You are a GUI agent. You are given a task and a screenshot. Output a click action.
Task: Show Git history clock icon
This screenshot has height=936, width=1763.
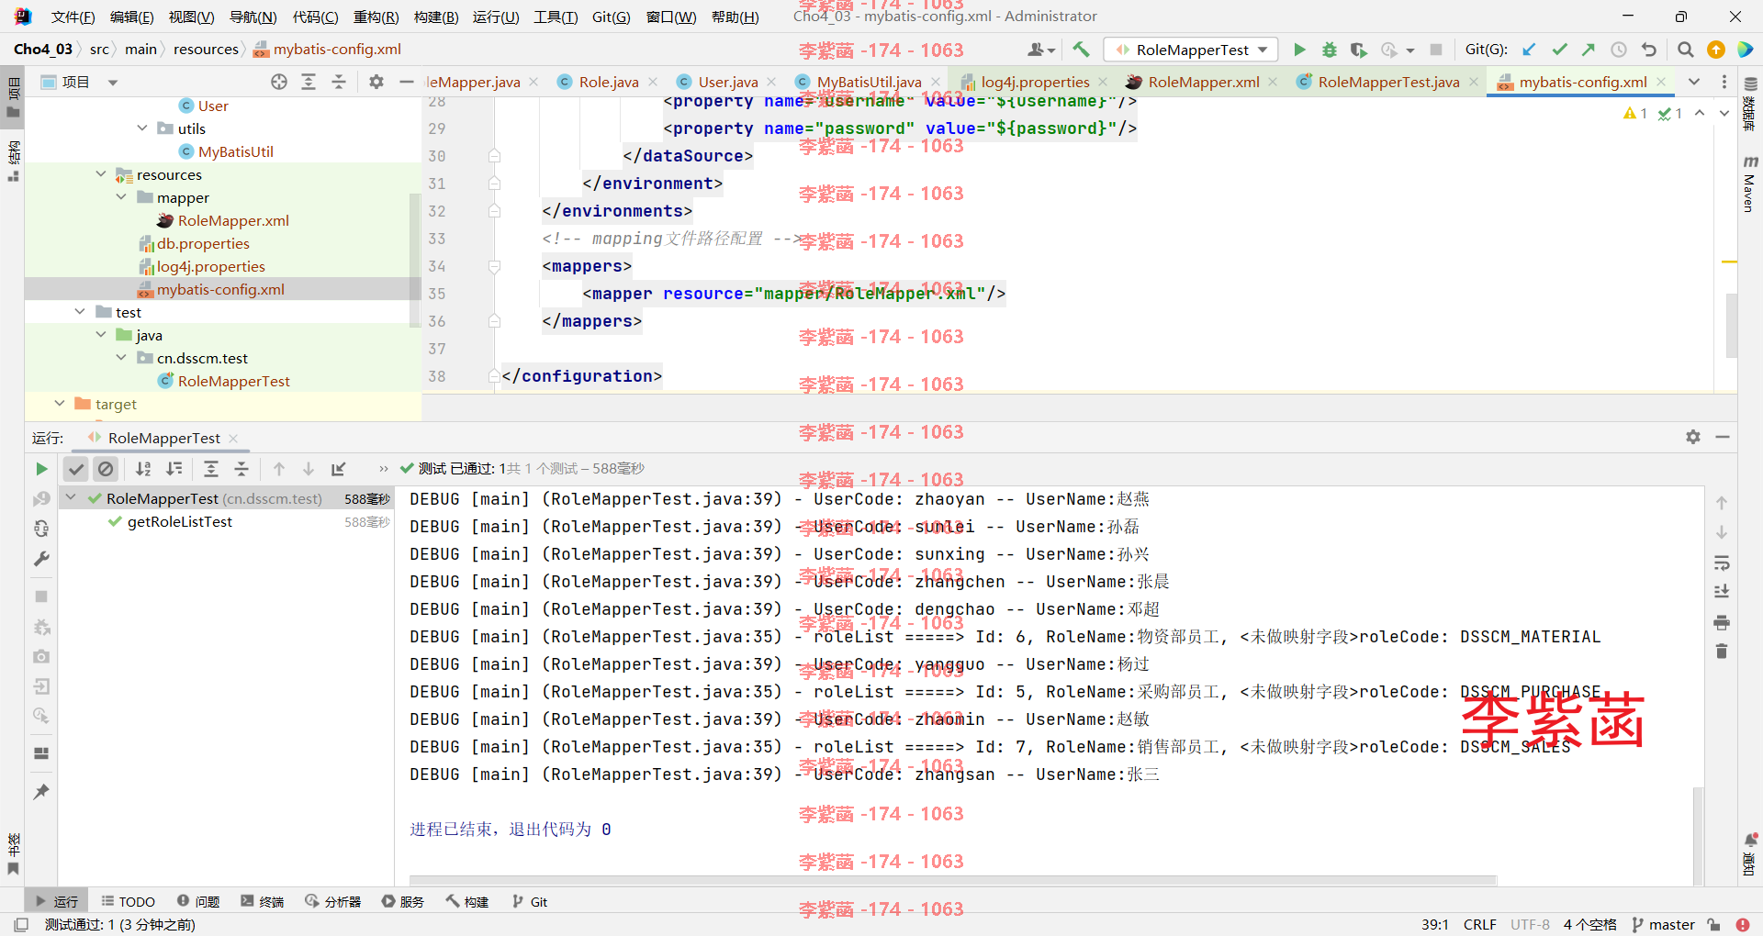pos(1619,50)
